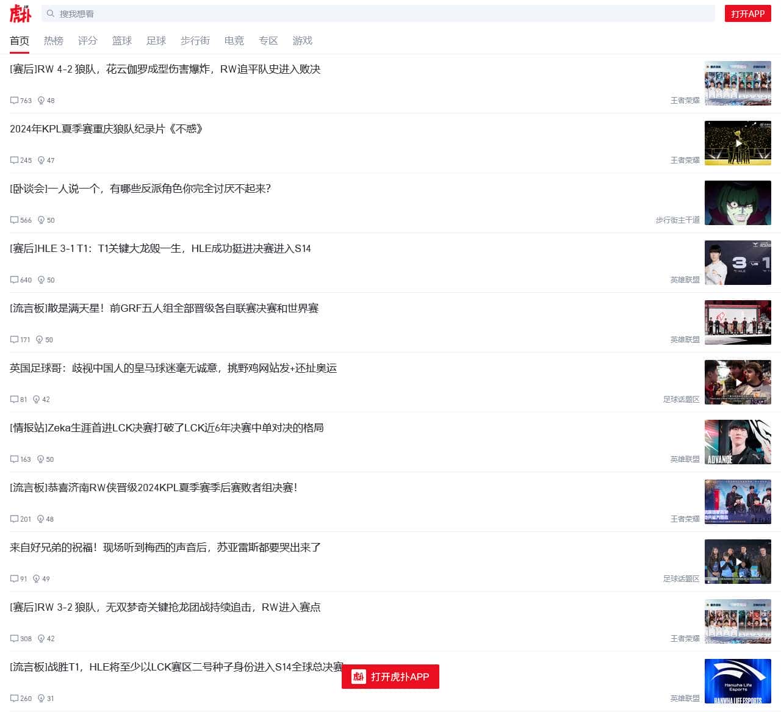Click the 打开APP button in header
The height and width of the screenshot is (712, 781).
[x=748, y=13]
